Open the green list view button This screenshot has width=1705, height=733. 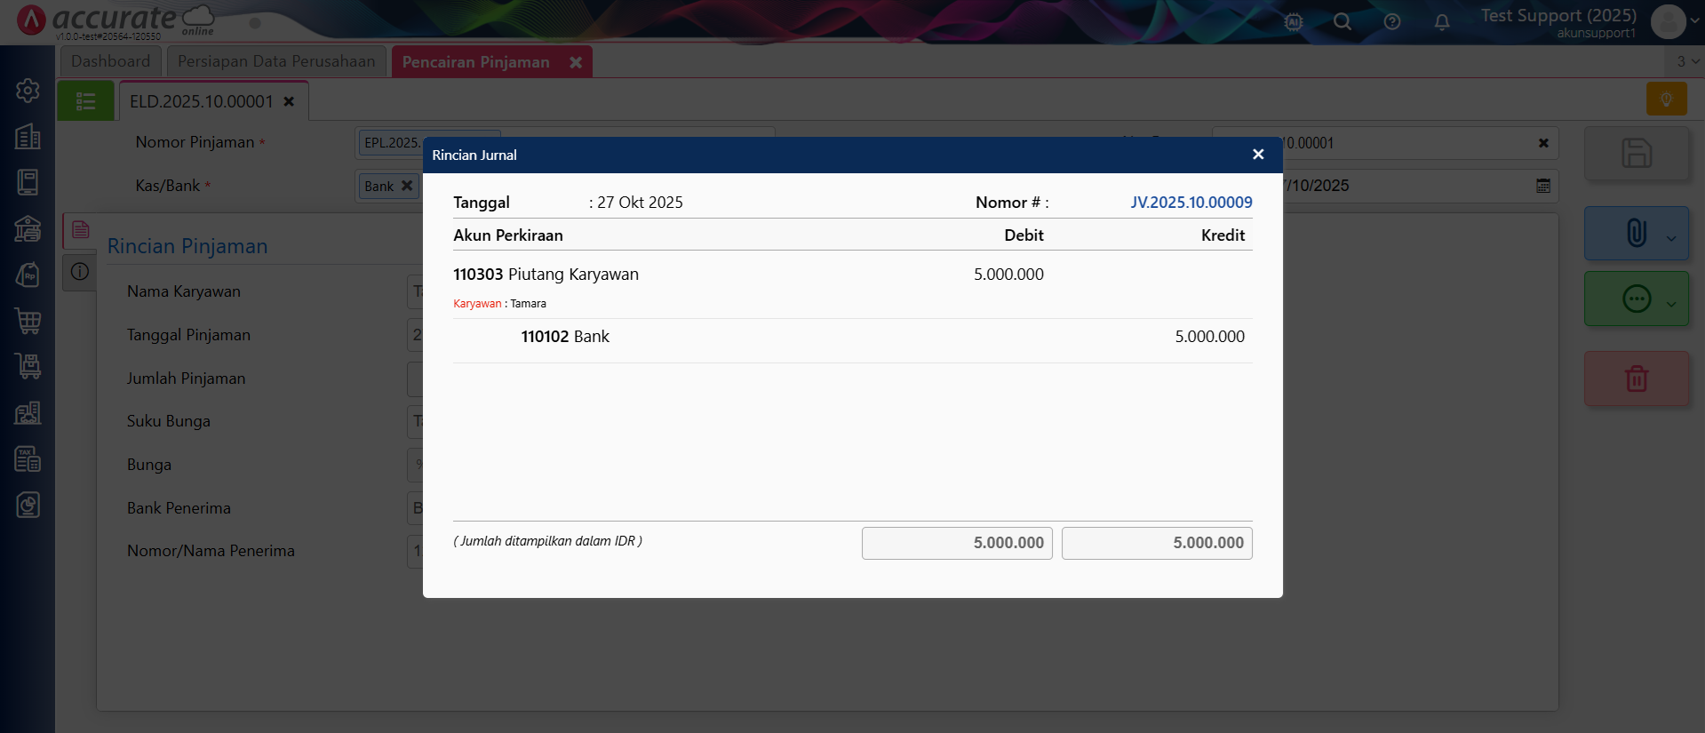(x=85, y=101)
